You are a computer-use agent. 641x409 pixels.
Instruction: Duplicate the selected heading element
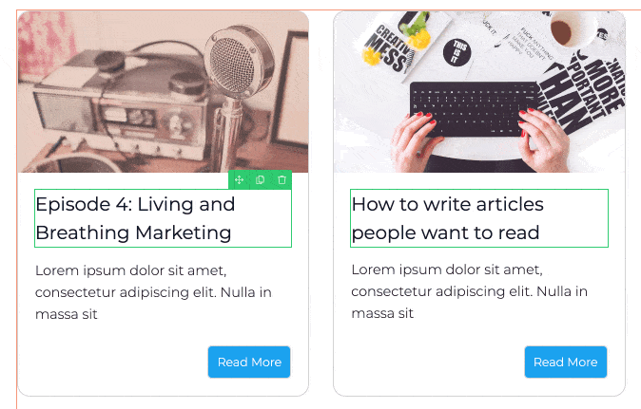click(x=260, y=180)
